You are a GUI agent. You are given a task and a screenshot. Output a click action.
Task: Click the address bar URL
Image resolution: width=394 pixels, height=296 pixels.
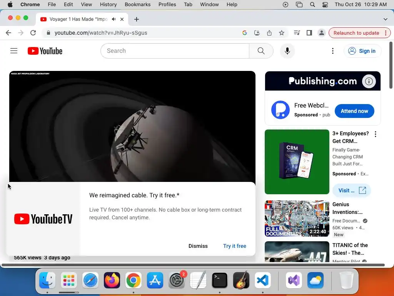pos(101,33)
